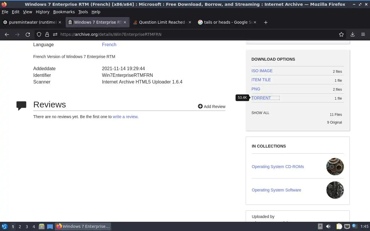
Task: Open the View menu
Action: click(x=27, y=12)
